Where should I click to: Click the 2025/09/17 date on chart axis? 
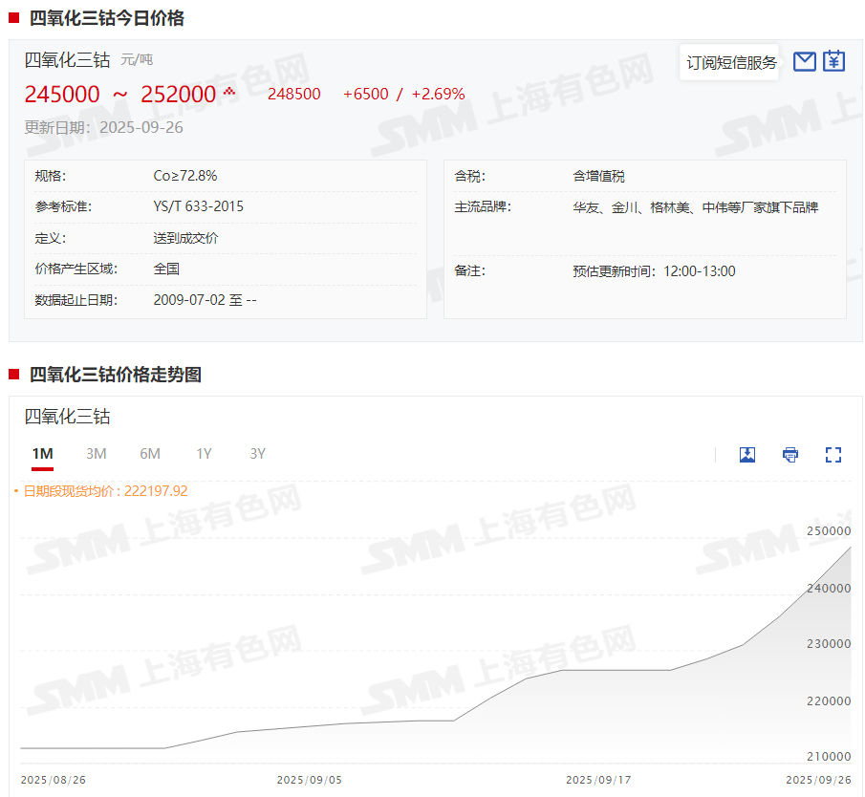(598, 780)
